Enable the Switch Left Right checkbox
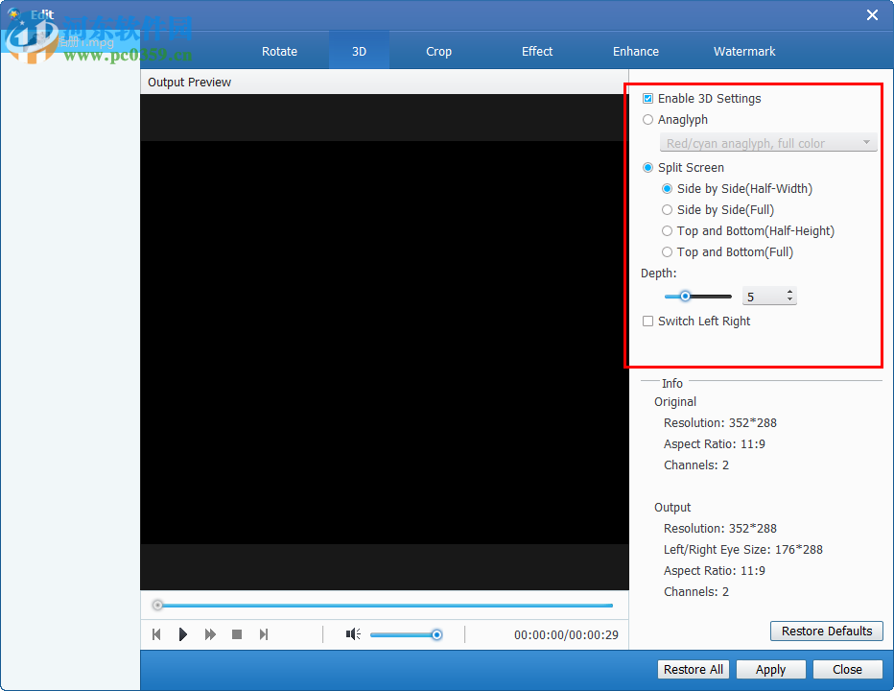 (648, 322)
